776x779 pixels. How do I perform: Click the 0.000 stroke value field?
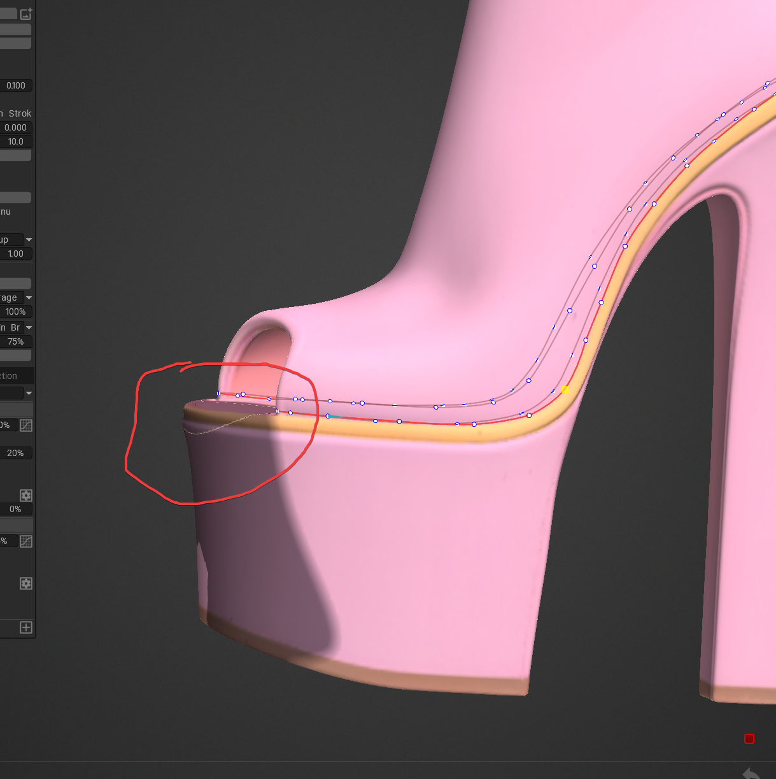click(x=15, y=127)
